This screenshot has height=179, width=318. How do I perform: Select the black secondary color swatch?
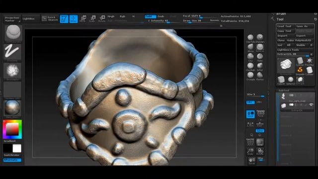7,148
